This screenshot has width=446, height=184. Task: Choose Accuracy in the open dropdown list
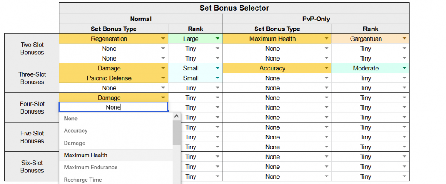pos(76,131)
